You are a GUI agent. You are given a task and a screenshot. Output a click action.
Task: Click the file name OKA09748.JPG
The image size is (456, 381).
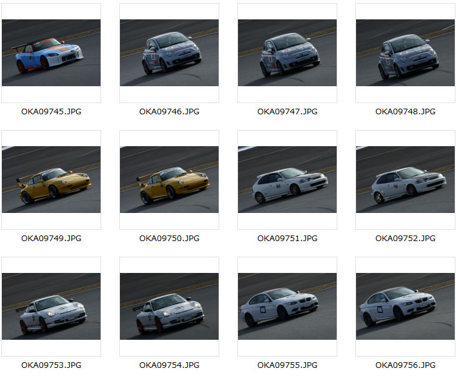pos(405,112)
